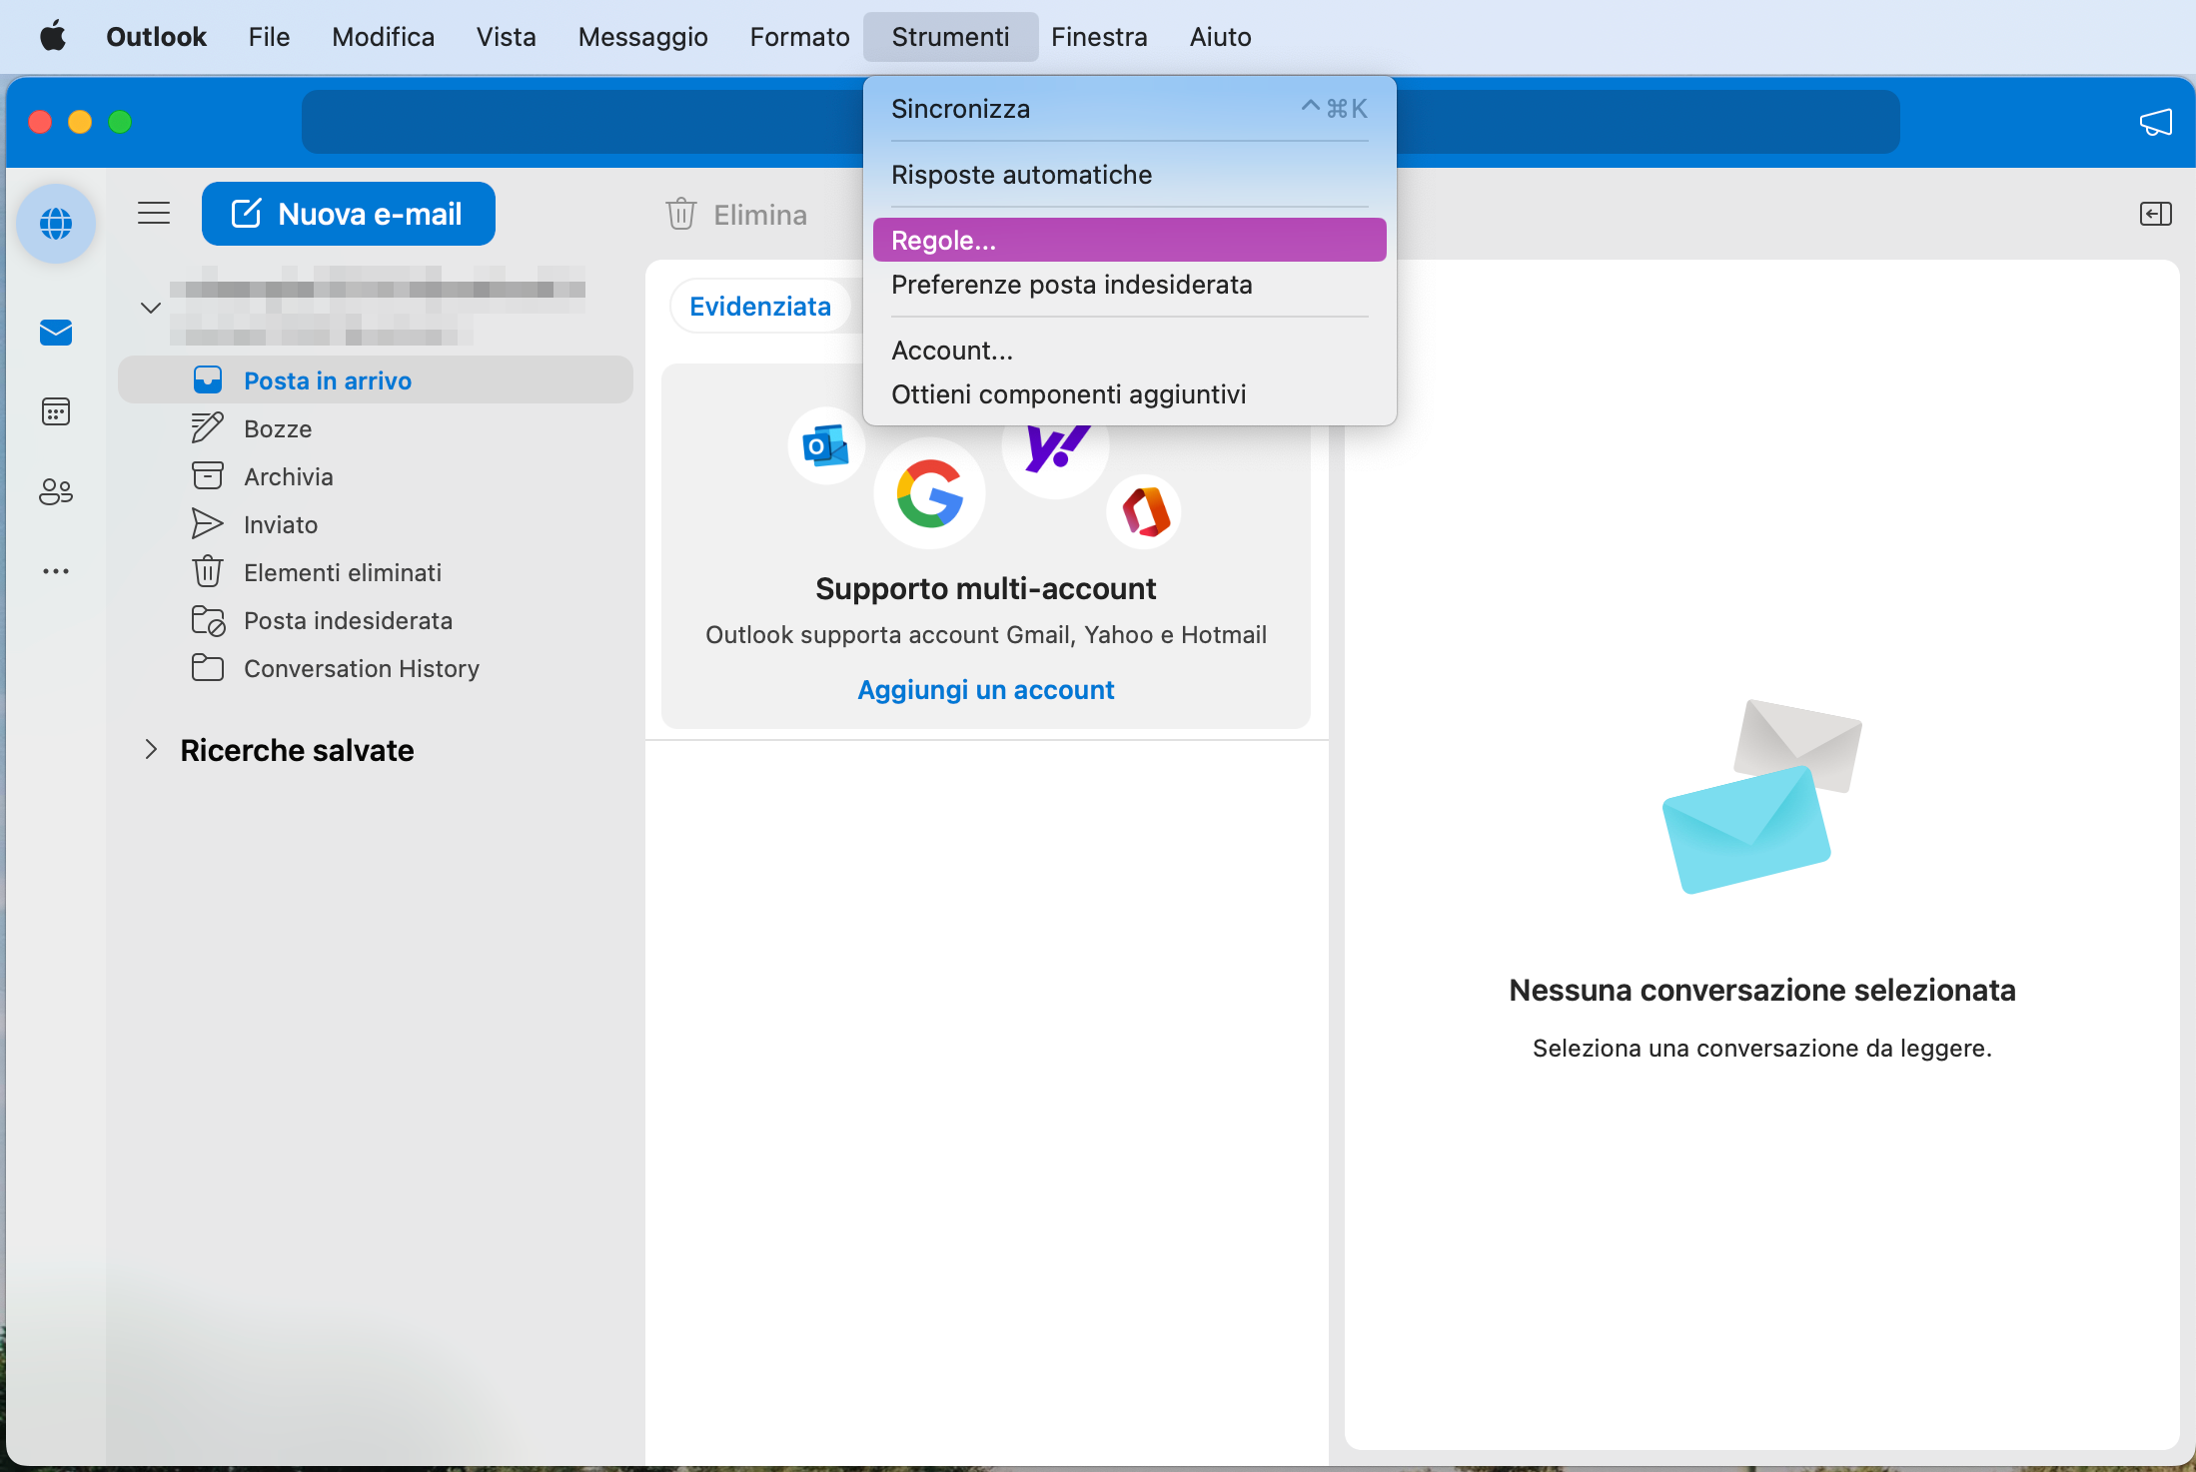Open the Modifica menu

coord(384,37)
